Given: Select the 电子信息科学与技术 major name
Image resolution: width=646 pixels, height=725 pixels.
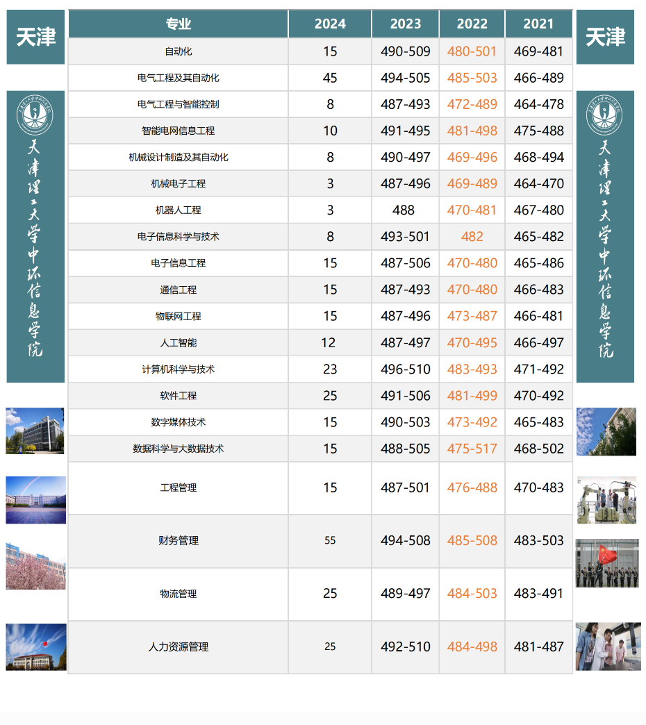Looking at the screenshot, I should [179, 237].
